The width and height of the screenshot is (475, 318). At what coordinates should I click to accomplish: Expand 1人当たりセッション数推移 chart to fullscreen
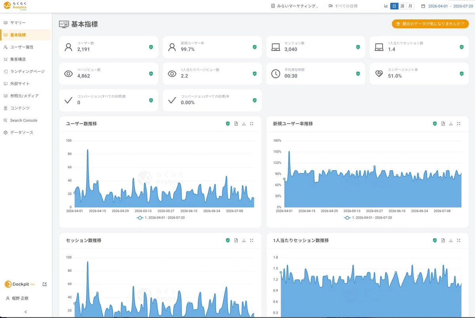(459, 240)
